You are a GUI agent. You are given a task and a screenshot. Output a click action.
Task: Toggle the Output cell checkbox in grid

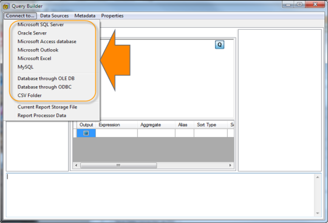point(86,133)
